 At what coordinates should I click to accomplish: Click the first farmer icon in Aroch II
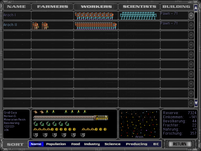(35, 25)
